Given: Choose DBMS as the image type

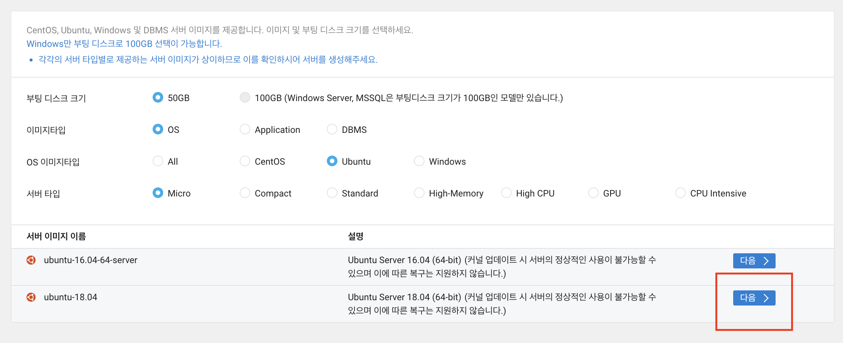Looking at the screenshot, I should click(332, 129).
